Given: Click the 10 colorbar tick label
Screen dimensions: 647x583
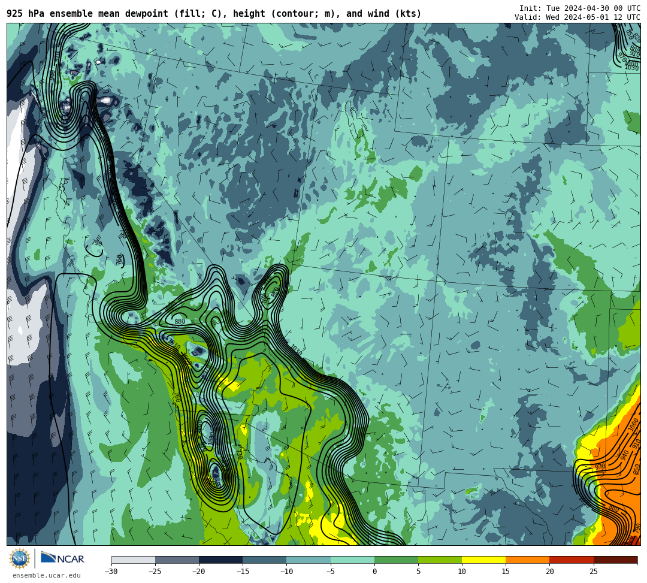Looking at the screenshot, I should (462, 572).
